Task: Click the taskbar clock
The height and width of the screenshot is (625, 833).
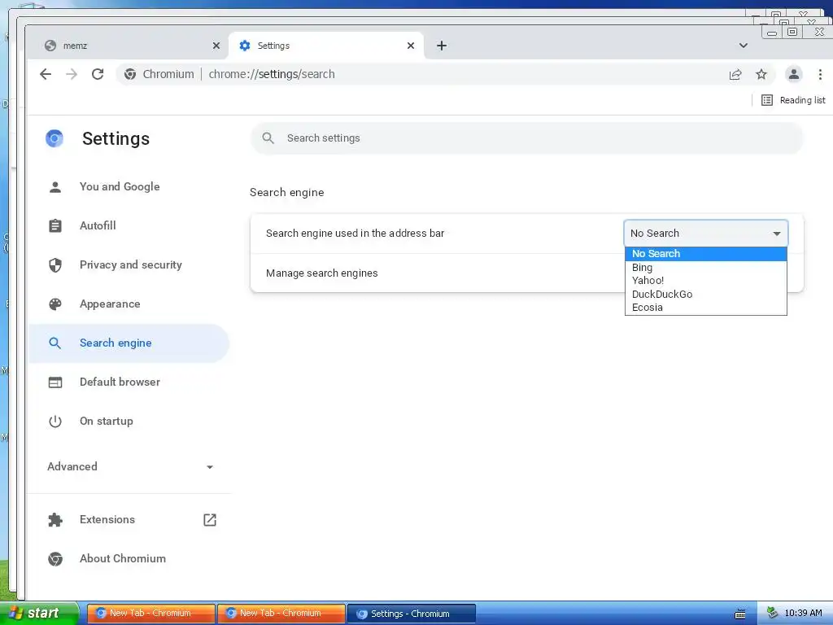Action: pos(803,614)
